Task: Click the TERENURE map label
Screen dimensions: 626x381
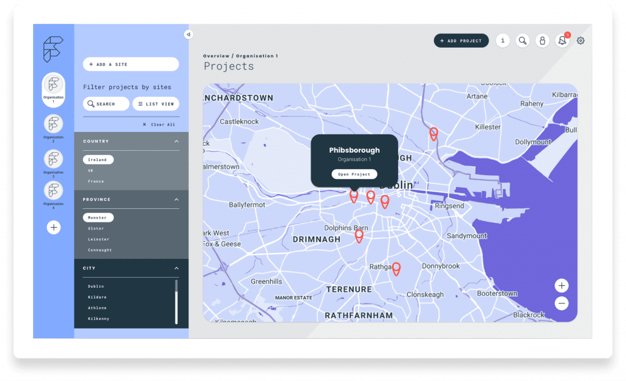Action: tap(349, 289)
